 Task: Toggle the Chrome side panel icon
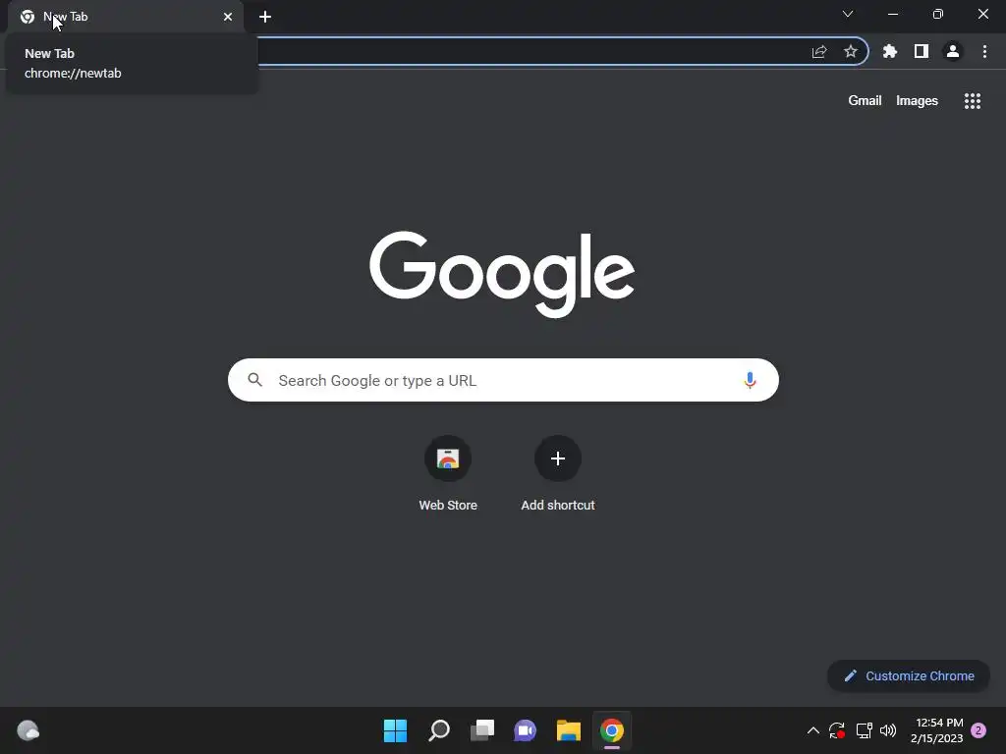(x=922, y=51)
